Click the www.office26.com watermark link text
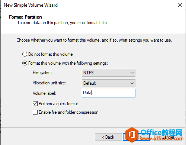Screen dimensions: 186x145 tap(162, 138)
